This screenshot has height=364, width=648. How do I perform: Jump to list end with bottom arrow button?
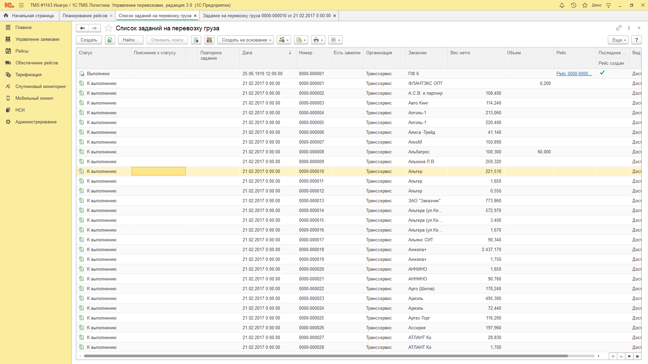[x=637, y=356]
